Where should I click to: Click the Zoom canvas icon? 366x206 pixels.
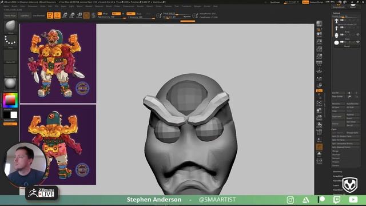(x=319, y=42)
